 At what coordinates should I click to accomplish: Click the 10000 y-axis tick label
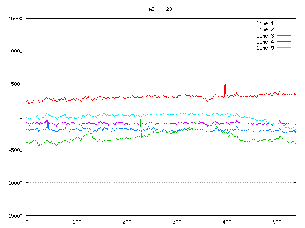click(14, 51)
